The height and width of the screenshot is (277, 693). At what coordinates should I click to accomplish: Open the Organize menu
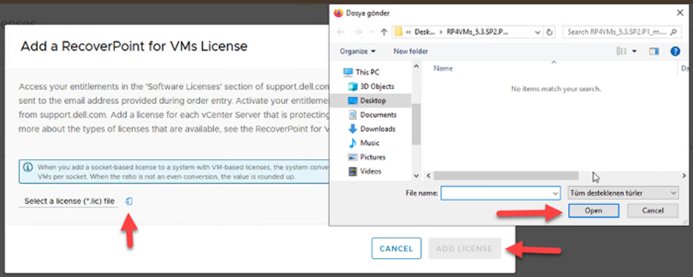point(357,51)
